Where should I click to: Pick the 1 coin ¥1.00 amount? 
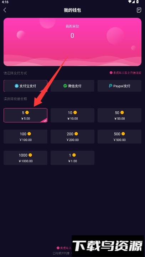coord(72,158)
